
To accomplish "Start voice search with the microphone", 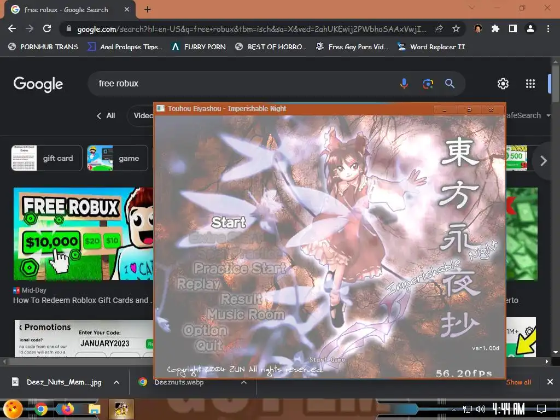I will tap(404, 84).
